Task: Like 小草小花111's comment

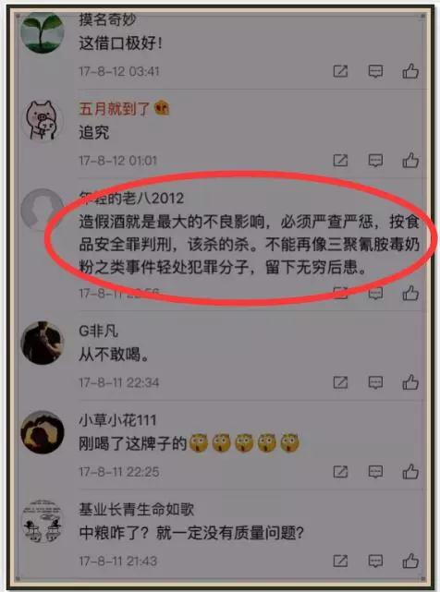Action: coord(410,471)
